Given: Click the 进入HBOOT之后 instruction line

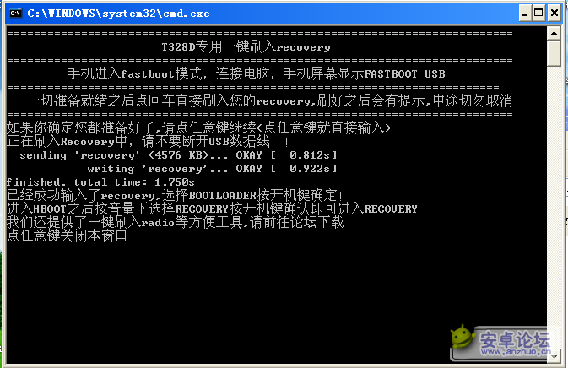Looking at the screenshot, I should tap(212, 209).
